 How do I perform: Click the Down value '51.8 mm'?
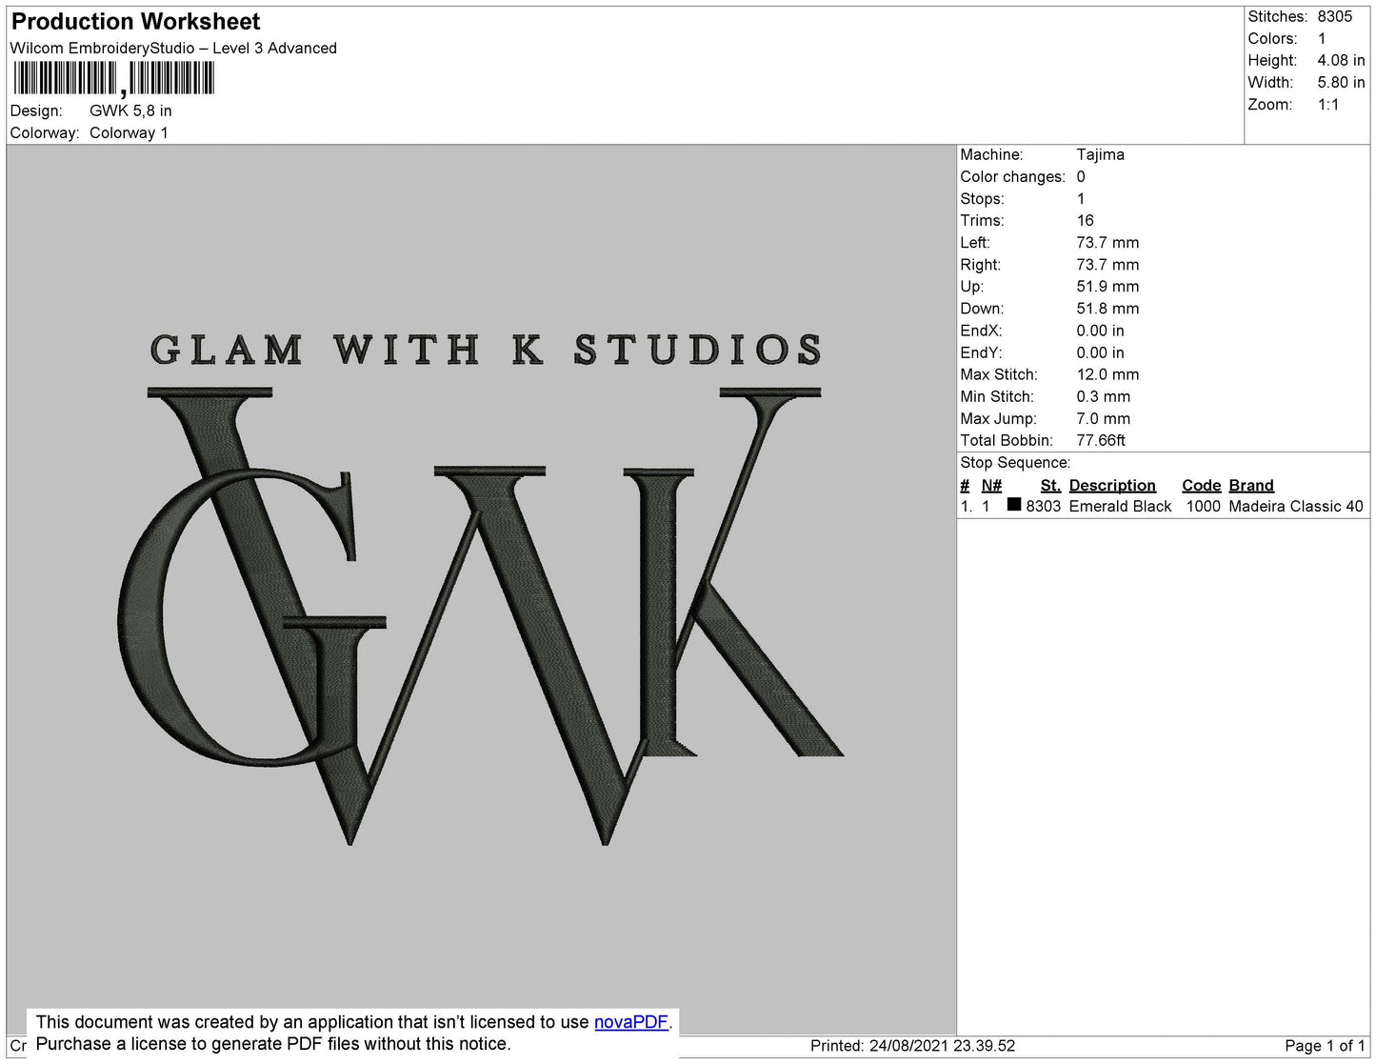pos(1107,308)
